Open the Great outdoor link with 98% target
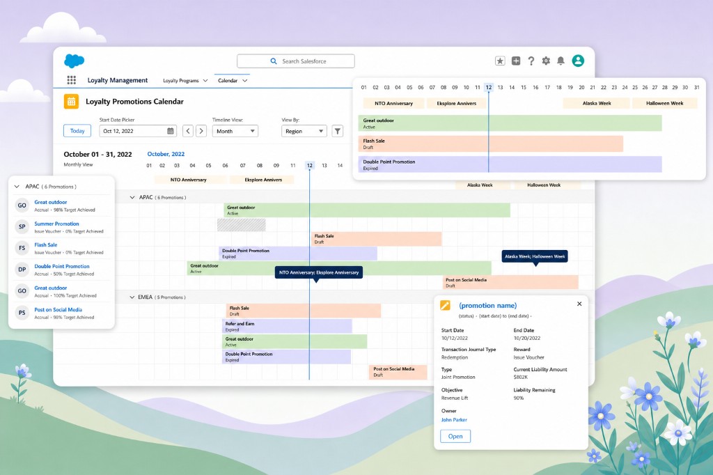713x475 pixels. (x=51, y=202)
